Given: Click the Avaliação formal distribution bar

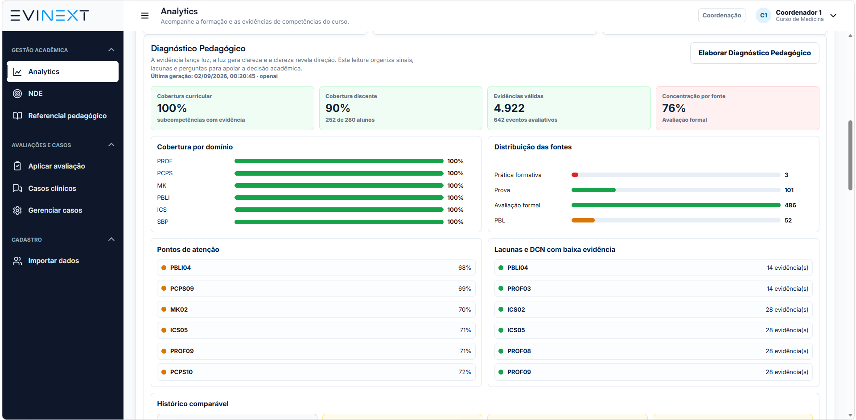Looking at the screenshot, I should tap(676, 205).
